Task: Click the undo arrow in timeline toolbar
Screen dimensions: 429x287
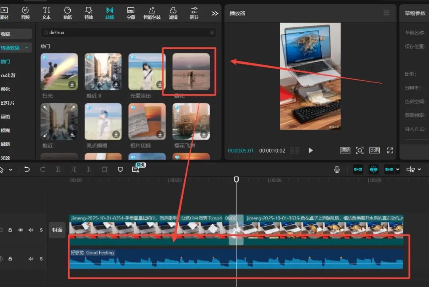Action: click(27, 169)
